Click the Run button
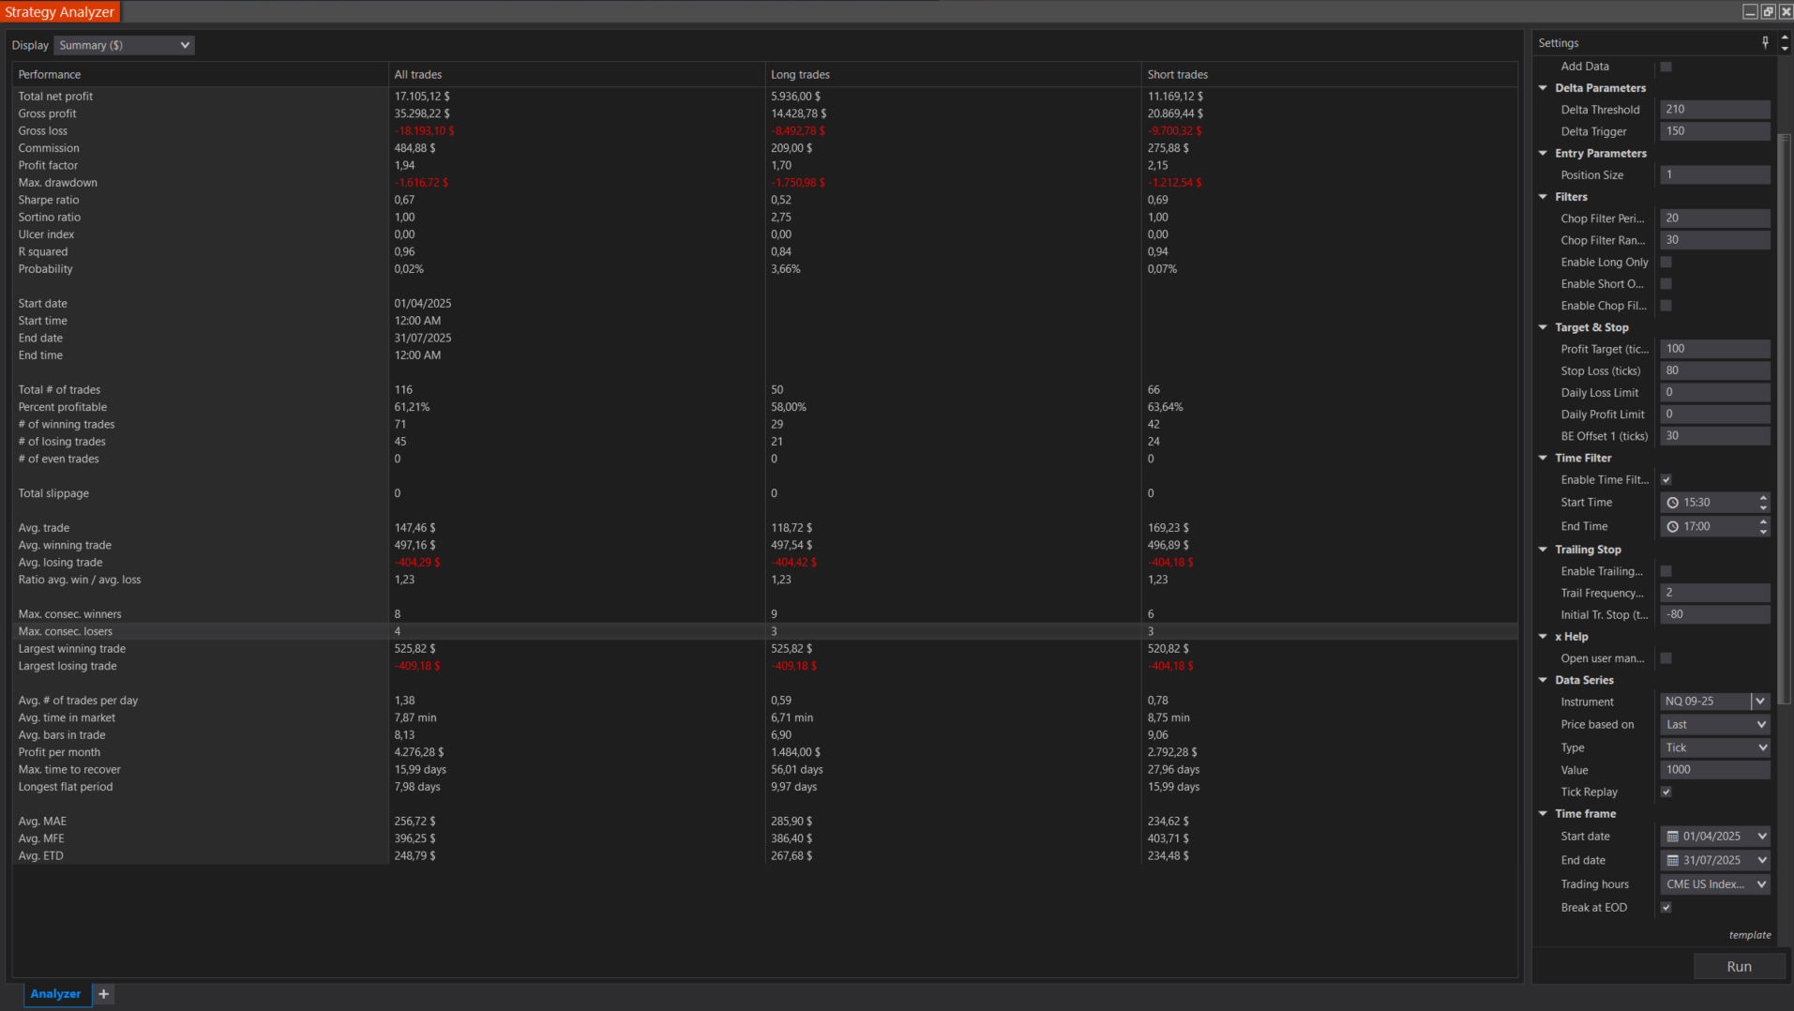 pyautogui.click(x=1739, y=966)
